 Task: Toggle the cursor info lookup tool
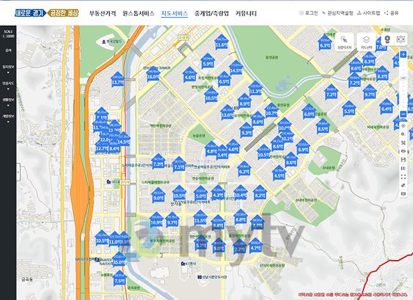(x=345, y=41)
